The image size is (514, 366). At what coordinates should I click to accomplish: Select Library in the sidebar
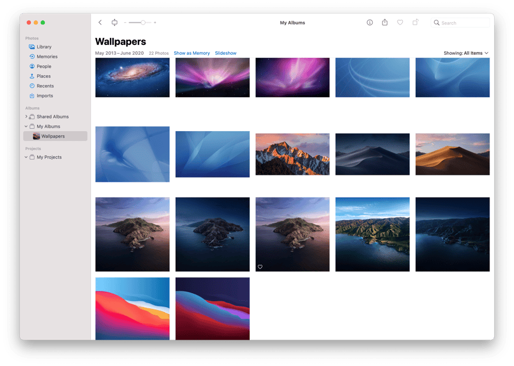point(44,47)
